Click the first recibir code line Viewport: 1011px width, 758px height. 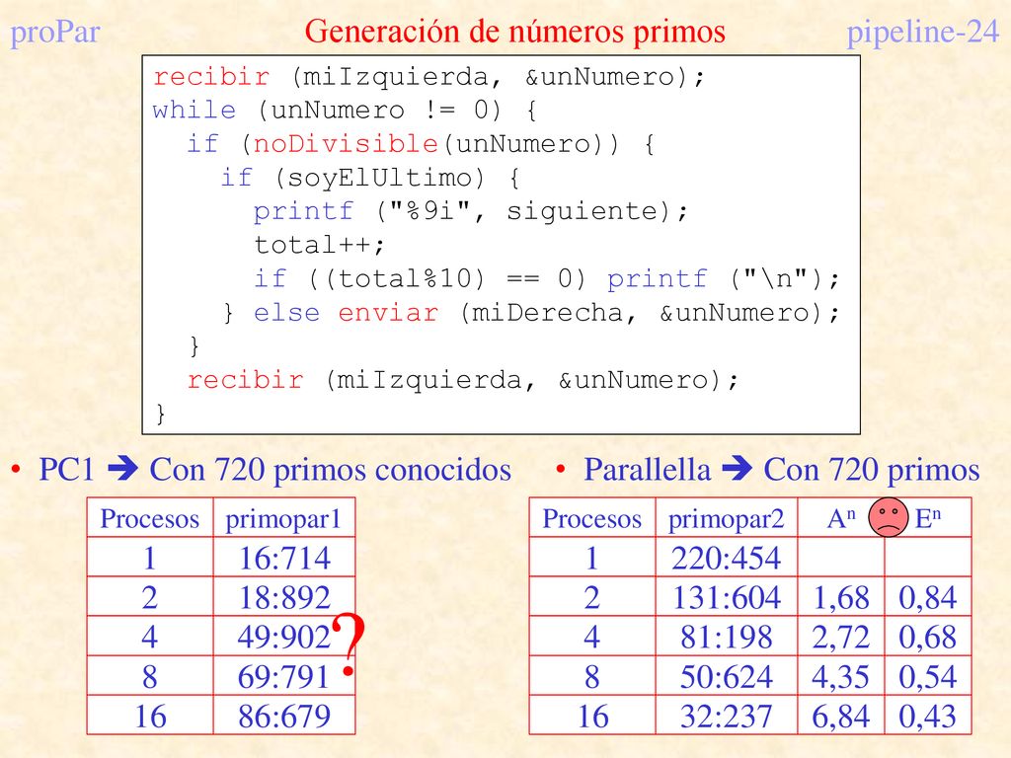coord(428,77)
